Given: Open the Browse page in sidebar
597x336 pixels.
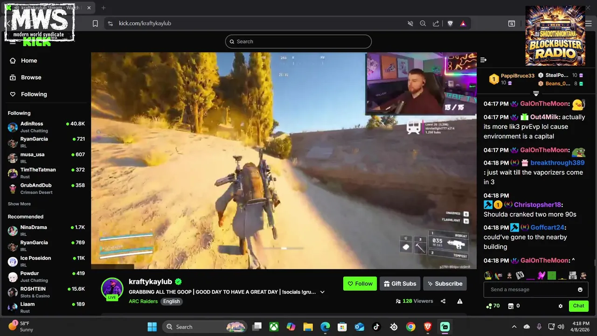Looking at the screenshot, I should click(26, 77).
